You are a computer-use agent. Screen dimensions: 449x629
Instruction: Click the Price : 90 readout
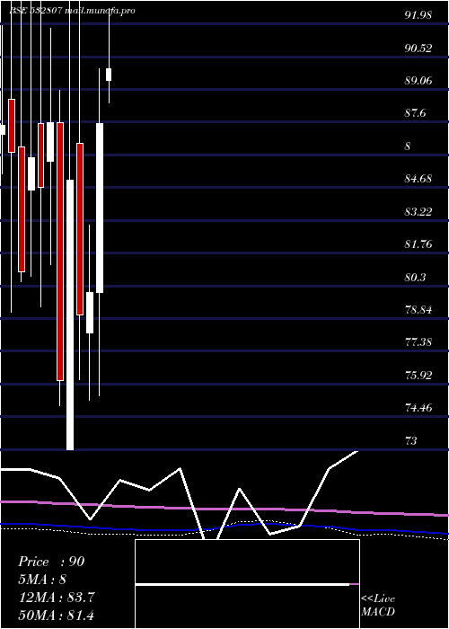click(51, 562)
